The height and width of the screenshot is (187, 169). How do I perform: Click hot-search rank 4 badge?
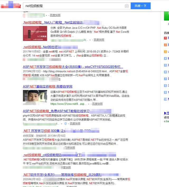pos(165,58)
